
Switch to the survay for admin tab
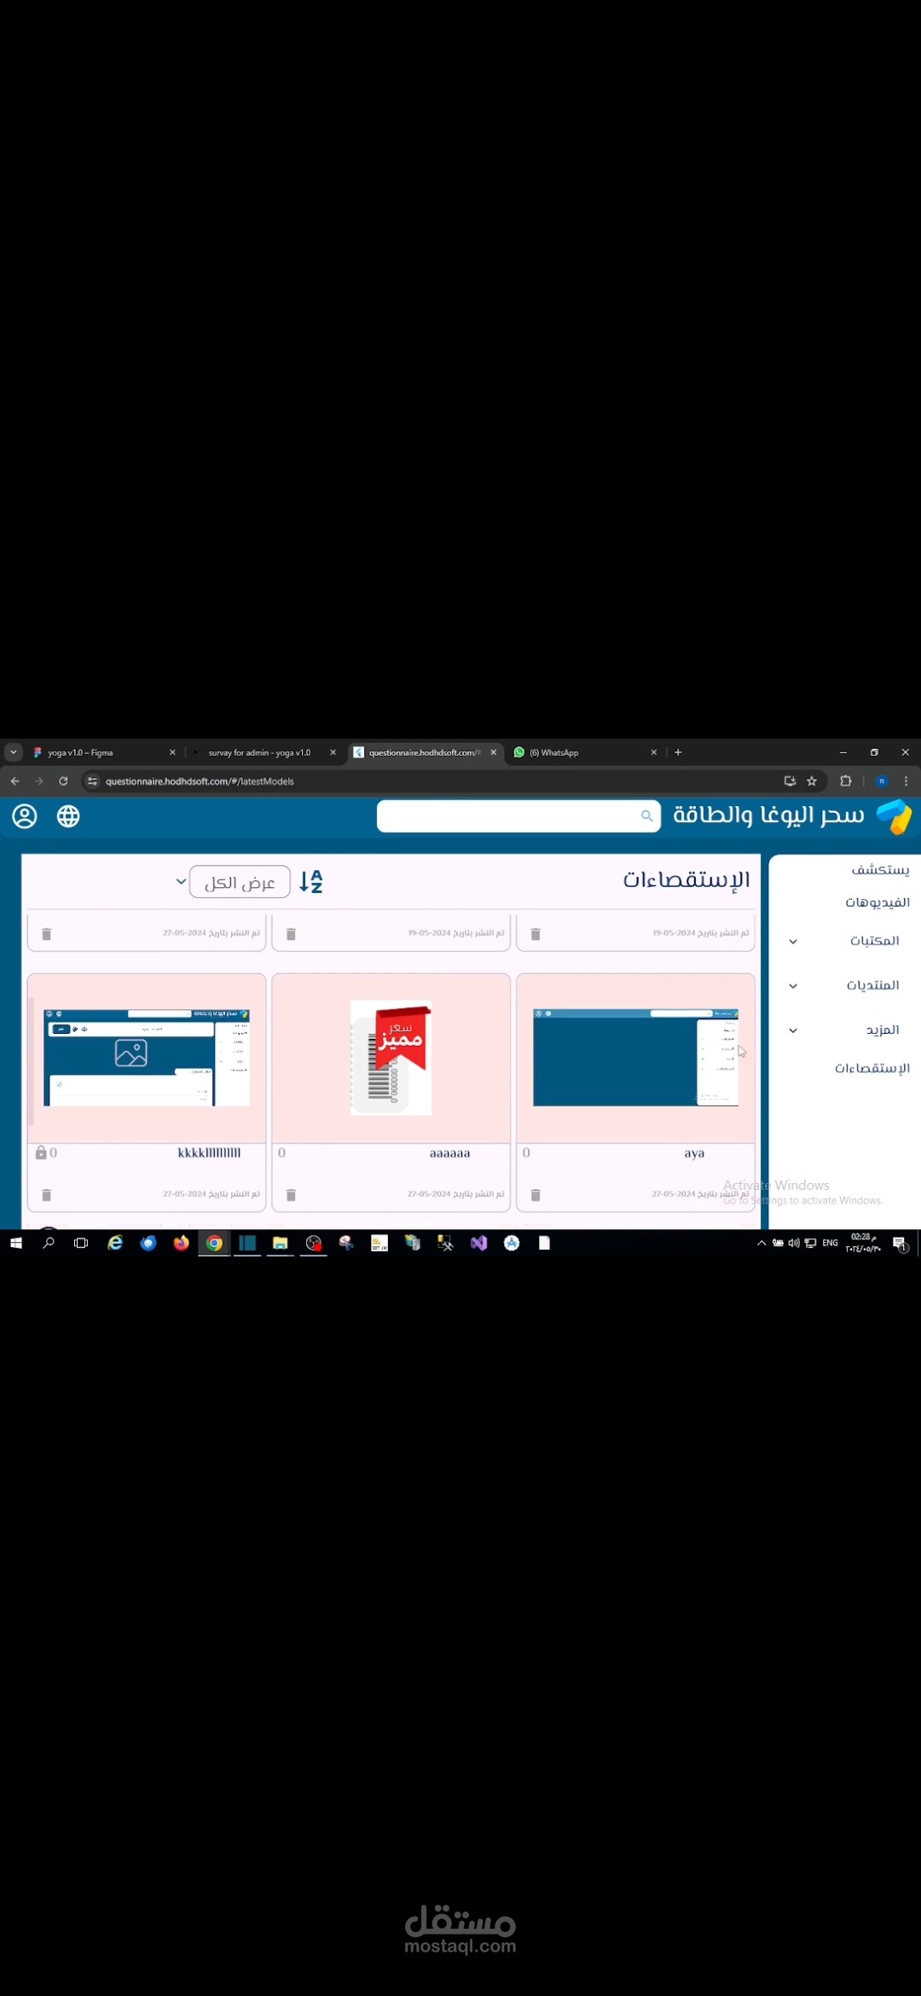[x=259, y=752]
